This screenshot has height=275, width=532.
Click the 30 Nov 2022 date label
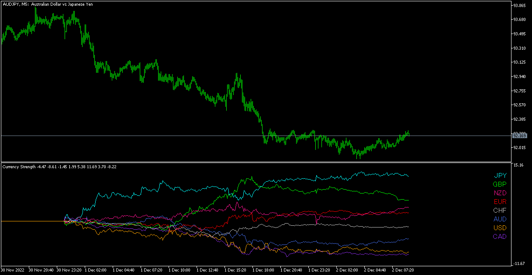[14, 270]
